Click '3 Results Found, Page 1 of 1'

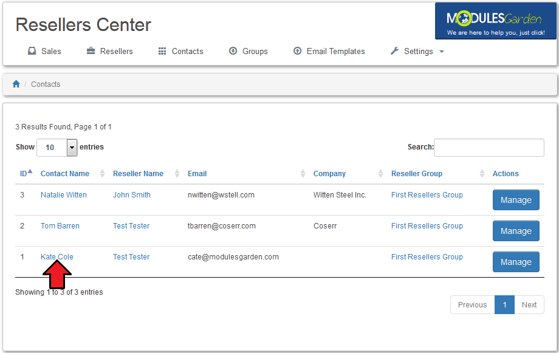63,127
